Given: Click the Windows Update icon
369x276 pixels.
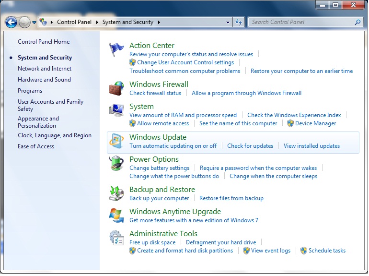Looking at the screenshot, I should tap(116, 141).
